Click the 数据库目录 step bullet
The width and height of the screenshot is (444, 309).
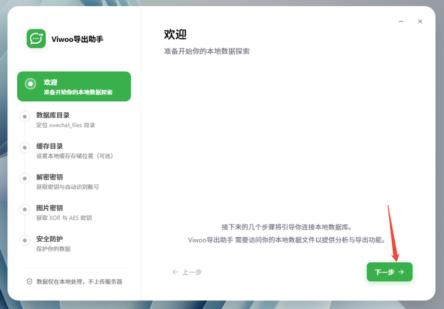(x=25, y=117)
